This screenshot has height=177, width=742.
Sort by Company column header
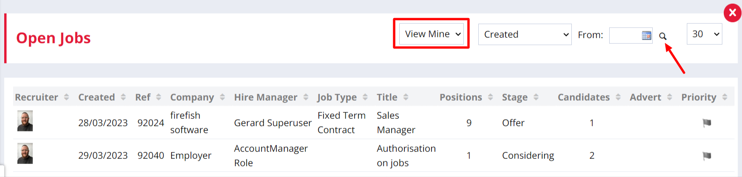197,97
